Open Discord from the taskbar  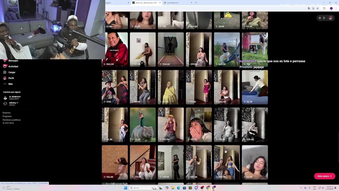(196, 188)
